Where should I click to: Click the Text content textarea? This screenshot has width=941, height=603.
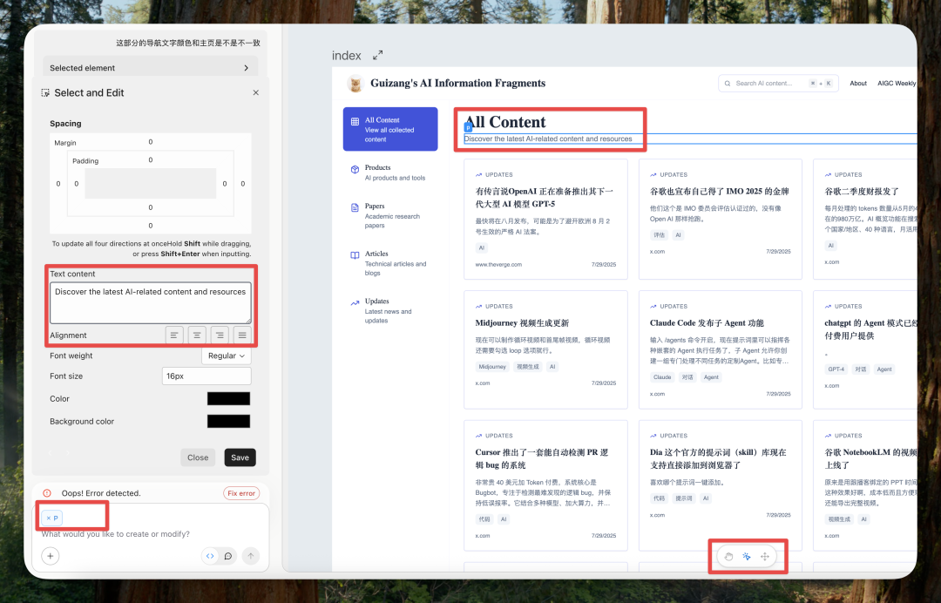151,303
